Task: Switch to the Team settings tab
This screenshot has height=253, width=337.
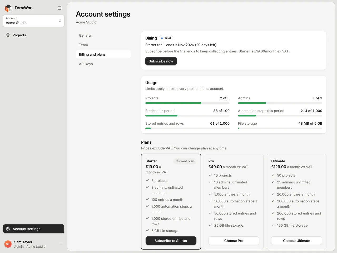Action: pos(103,45)
